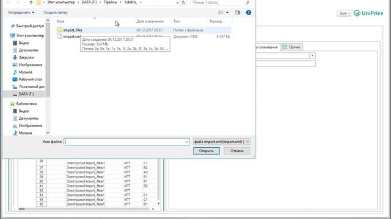Click the Открыть button
391x219 pixels.
point(206,151)
